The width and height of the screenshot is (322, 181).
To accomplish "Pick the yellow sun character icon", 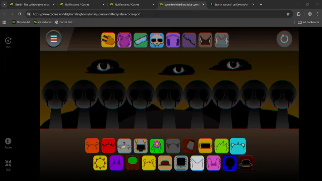I will (x=100, y=163).
